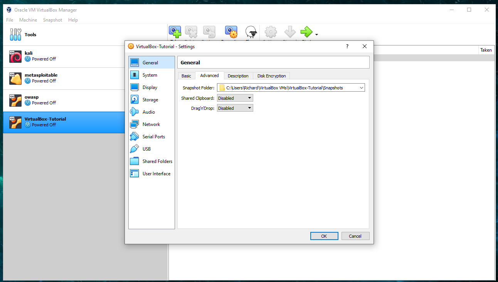Open the File menu
498x282 pixels.
[x=10, y=20]
